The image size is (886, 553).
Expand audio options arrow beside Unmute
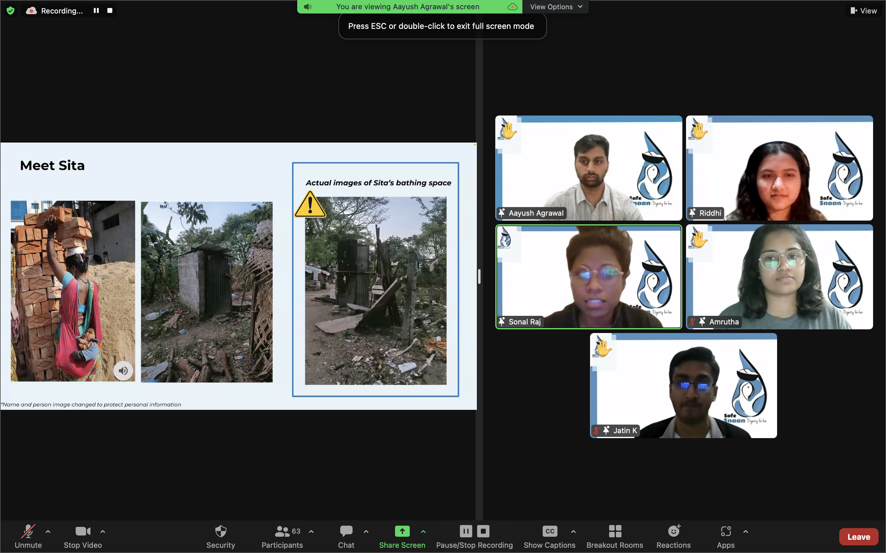(x=48, y=531)
